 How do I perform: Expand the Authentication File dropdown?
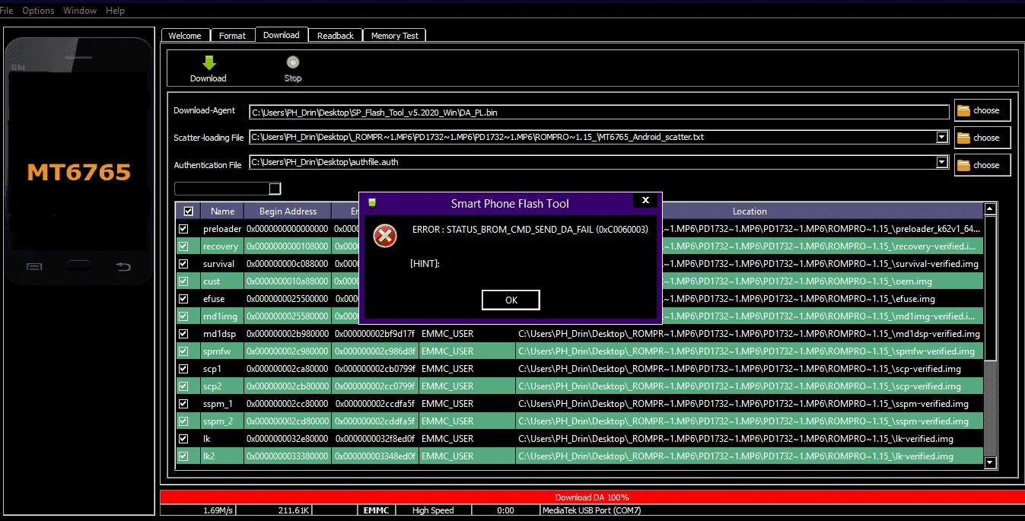pos(942,163)
